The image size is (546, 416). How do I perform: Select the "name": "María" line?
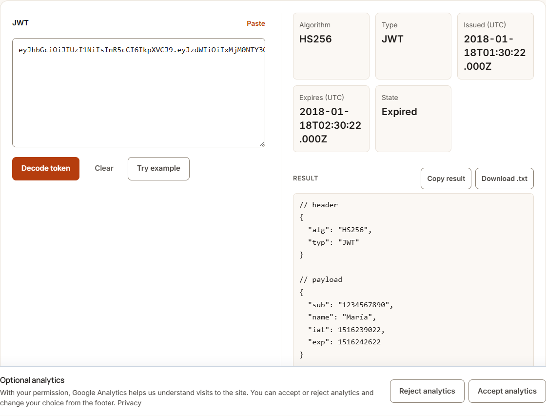click(342, 317)
